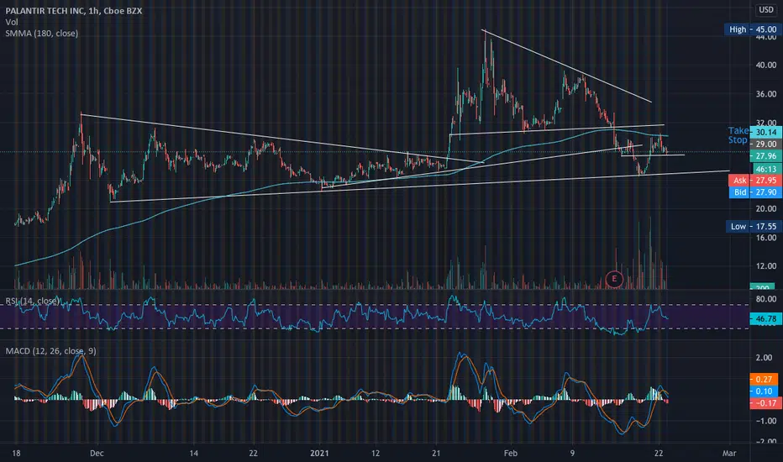
Task: Click the Take profit 30.14 label
Action: pyautogui.click(x=754, y=131)
